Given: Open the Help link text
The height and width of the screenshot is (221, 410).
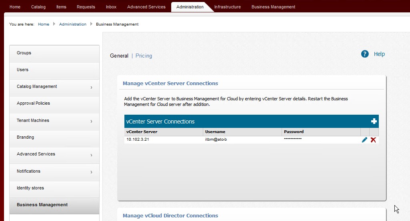Looking at the screenshot, I should [379, 54].
